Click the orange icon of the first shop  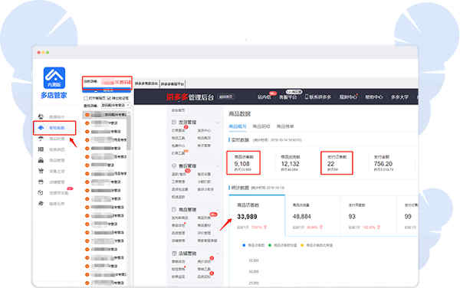pyautogui.click(x=87, y=115)
